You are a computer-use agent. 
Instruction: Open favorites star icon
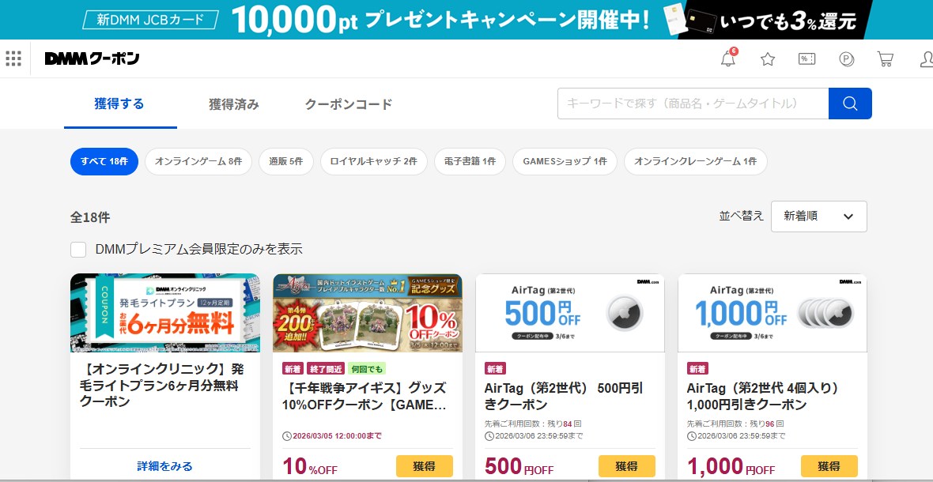click(x=768, y=59)
